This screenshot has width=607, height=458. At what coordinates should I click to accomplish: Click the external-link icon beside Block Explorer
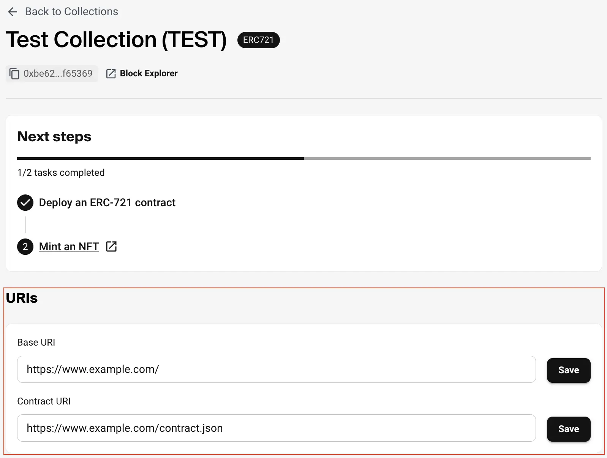111,74
